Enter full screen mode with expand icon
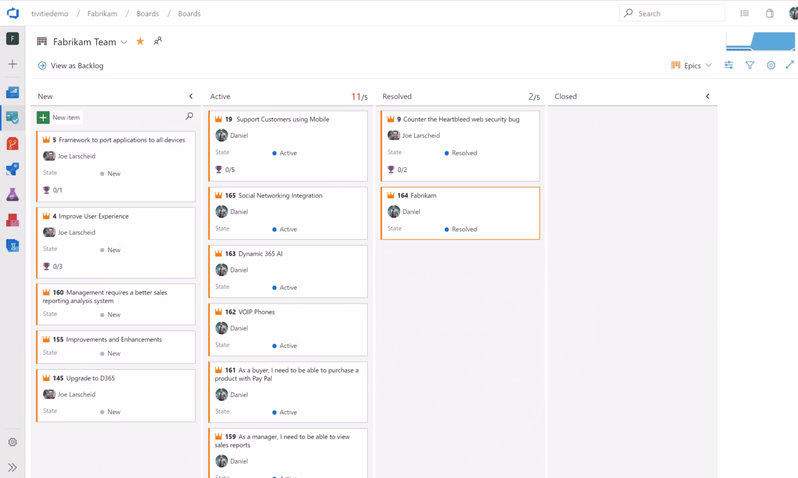 click(790, 64)
